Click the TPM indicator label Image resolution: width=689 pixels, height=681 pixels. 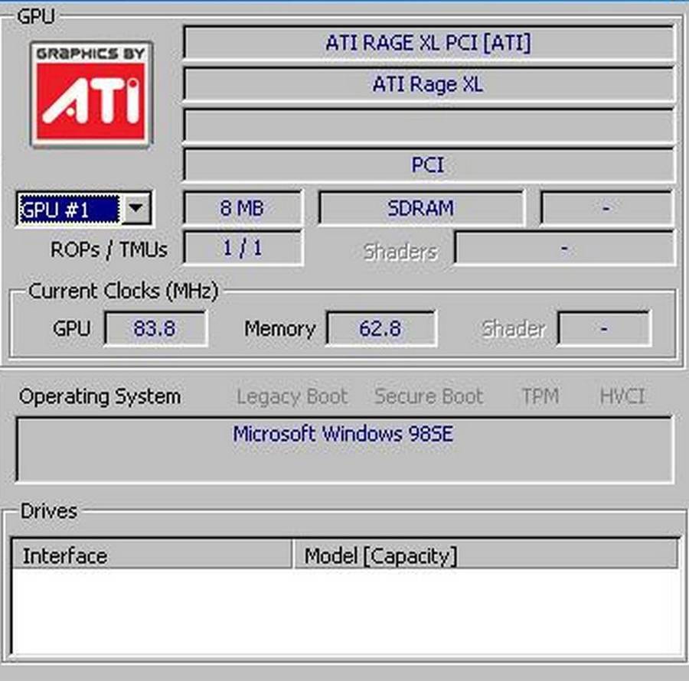click(540, 396)
